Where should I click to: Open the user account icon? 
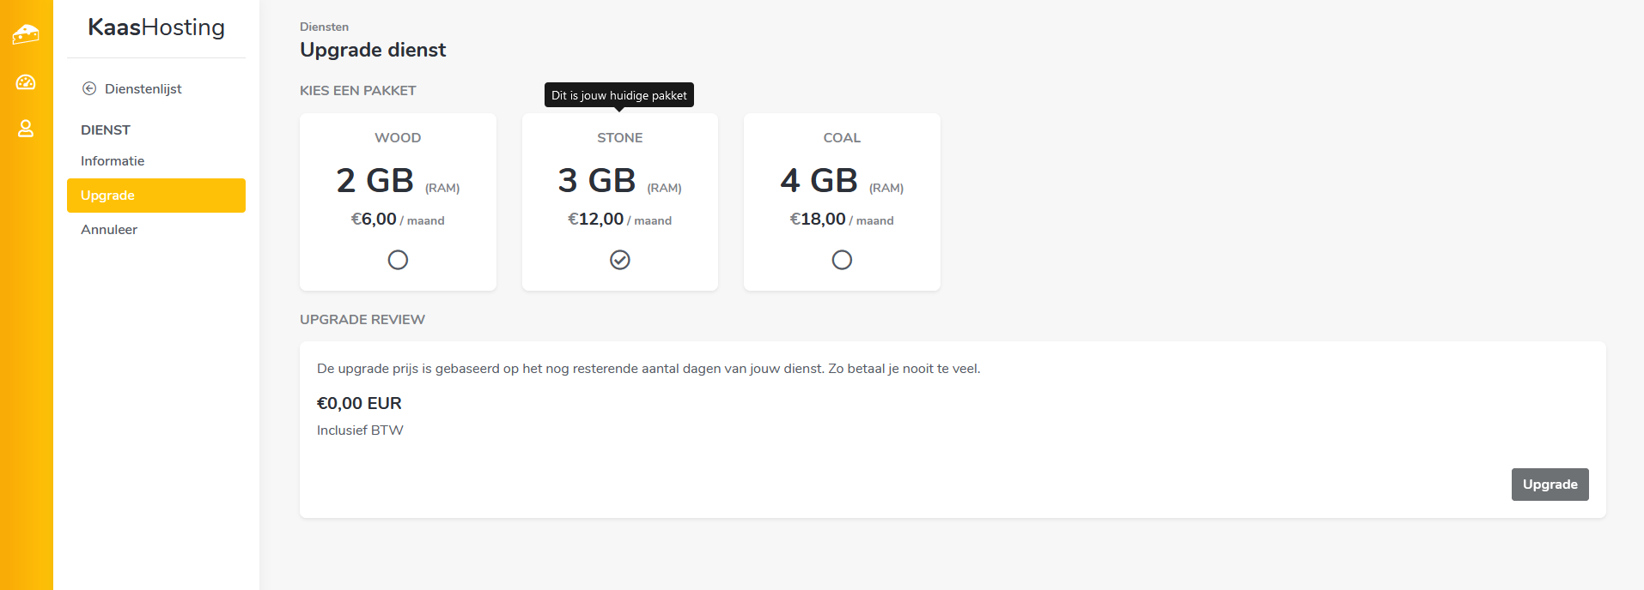coord(26,129)
